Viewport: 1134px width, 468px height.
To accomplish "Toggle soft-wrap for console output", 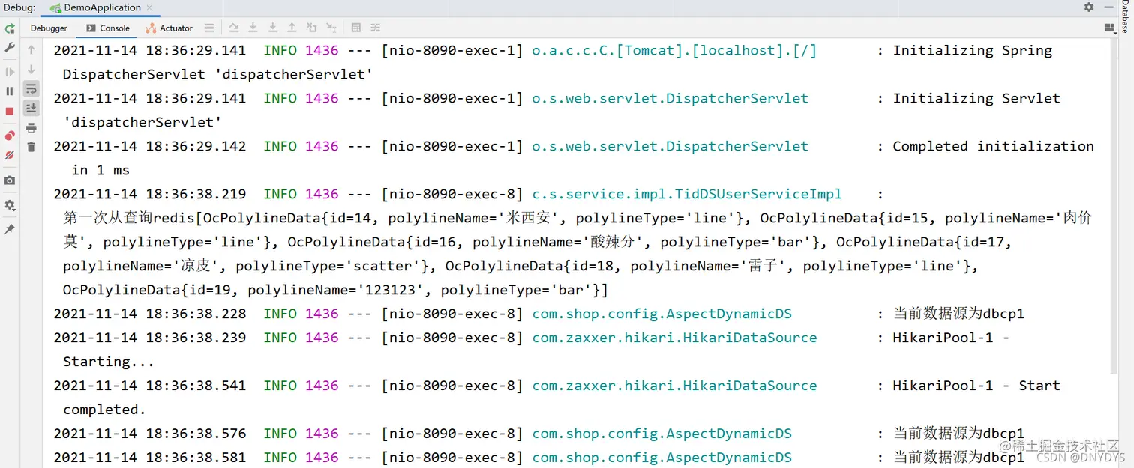I will 31,89.
